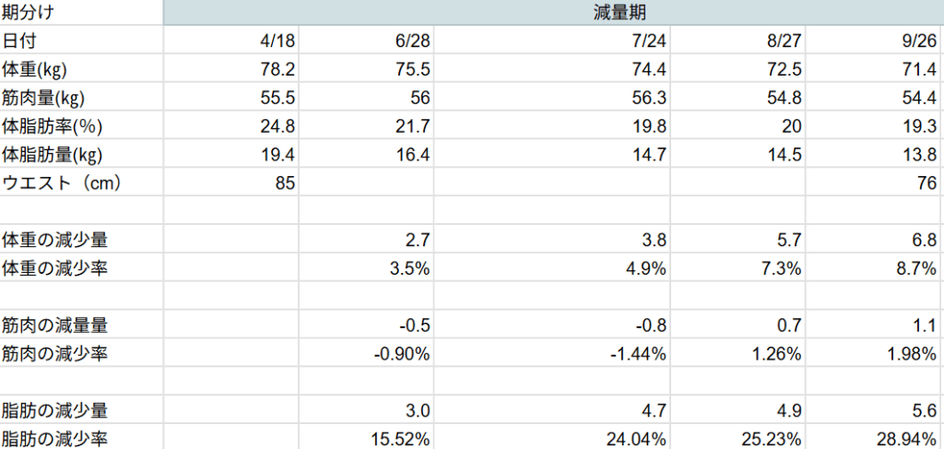944x449 pixels.
Task: Click the fat loss amount 3.0
Action: pos(418,410)
